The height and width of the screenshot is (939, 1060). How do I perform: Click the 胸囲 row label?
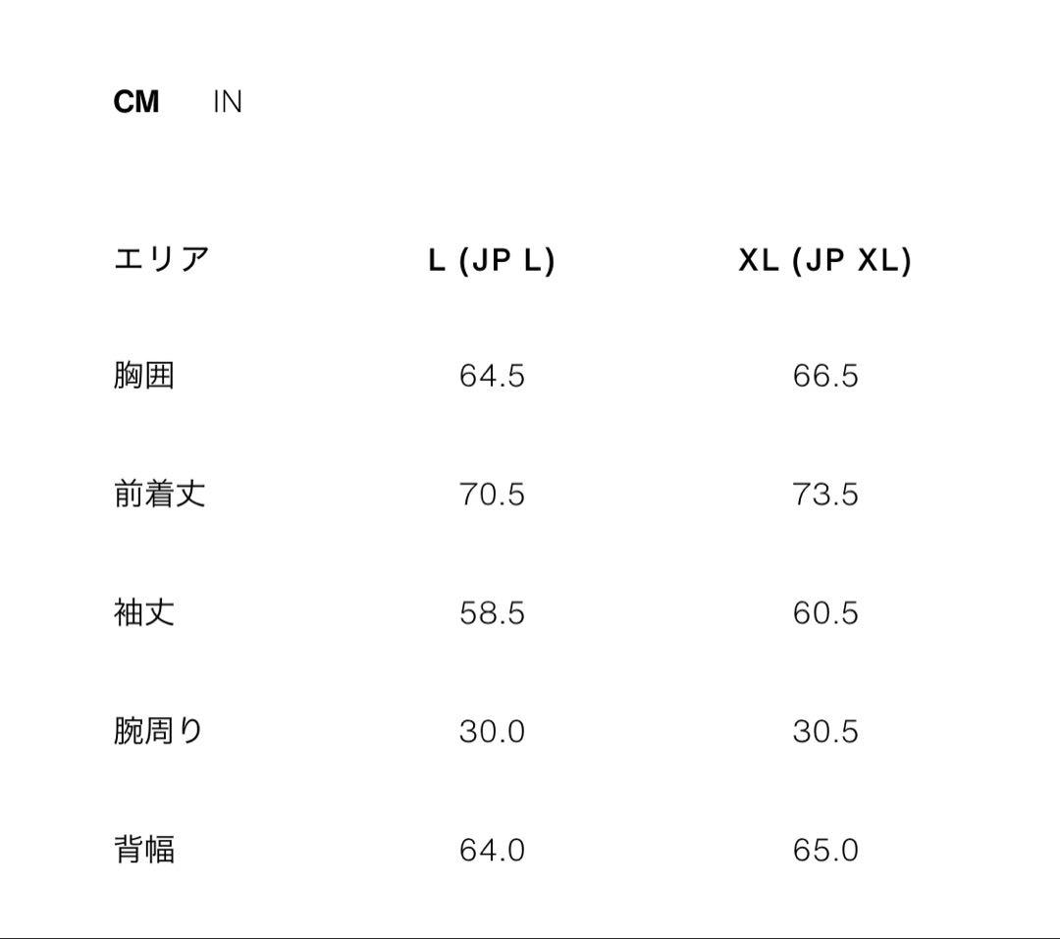[144, 376]
